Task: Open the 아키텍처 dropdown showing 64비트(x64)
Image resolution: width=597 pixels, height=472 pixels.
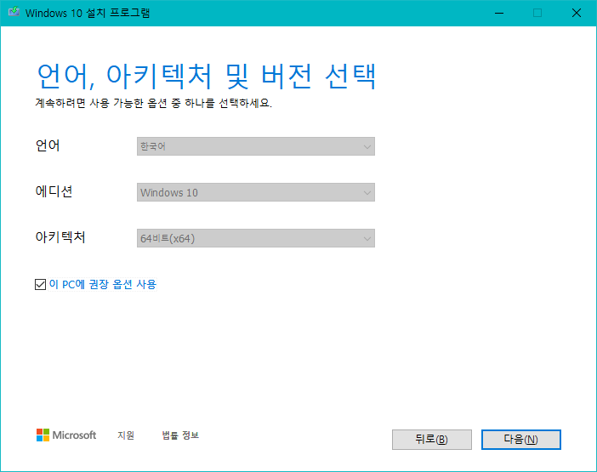Action: [256, 238]
